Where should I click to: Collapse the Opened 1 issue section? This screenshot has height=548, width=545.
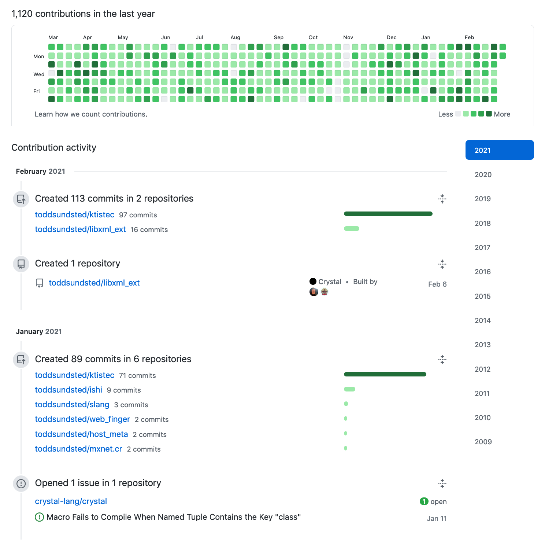[x=442, y=483]
